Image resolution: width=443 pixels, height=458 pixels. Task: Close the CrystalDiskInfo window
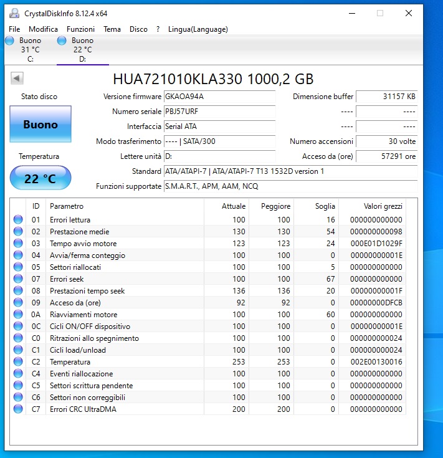pos(409,14)
